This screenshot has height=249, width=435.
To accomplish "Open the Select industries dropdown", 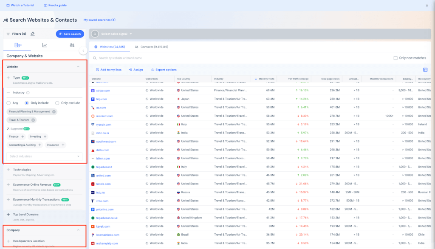I will click(45, 156).
